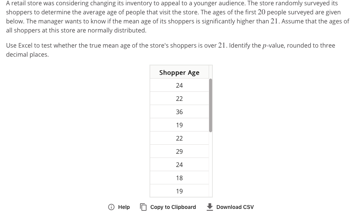
Task: Open the Help text link
Action: coord(124,207)
